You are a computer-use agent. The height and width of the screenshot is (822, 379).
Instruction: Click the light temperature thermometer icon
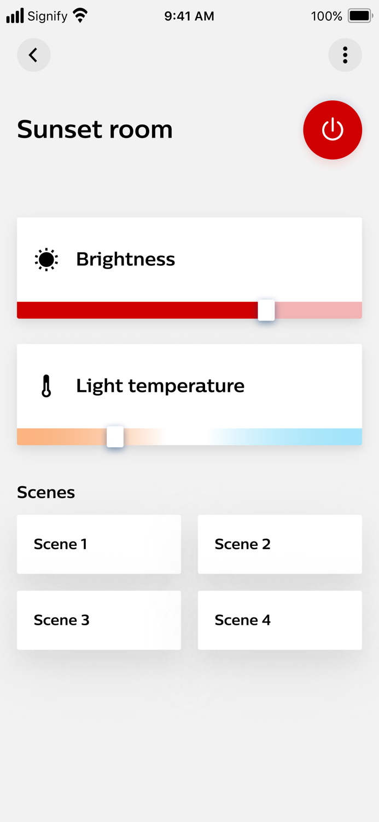46,386
